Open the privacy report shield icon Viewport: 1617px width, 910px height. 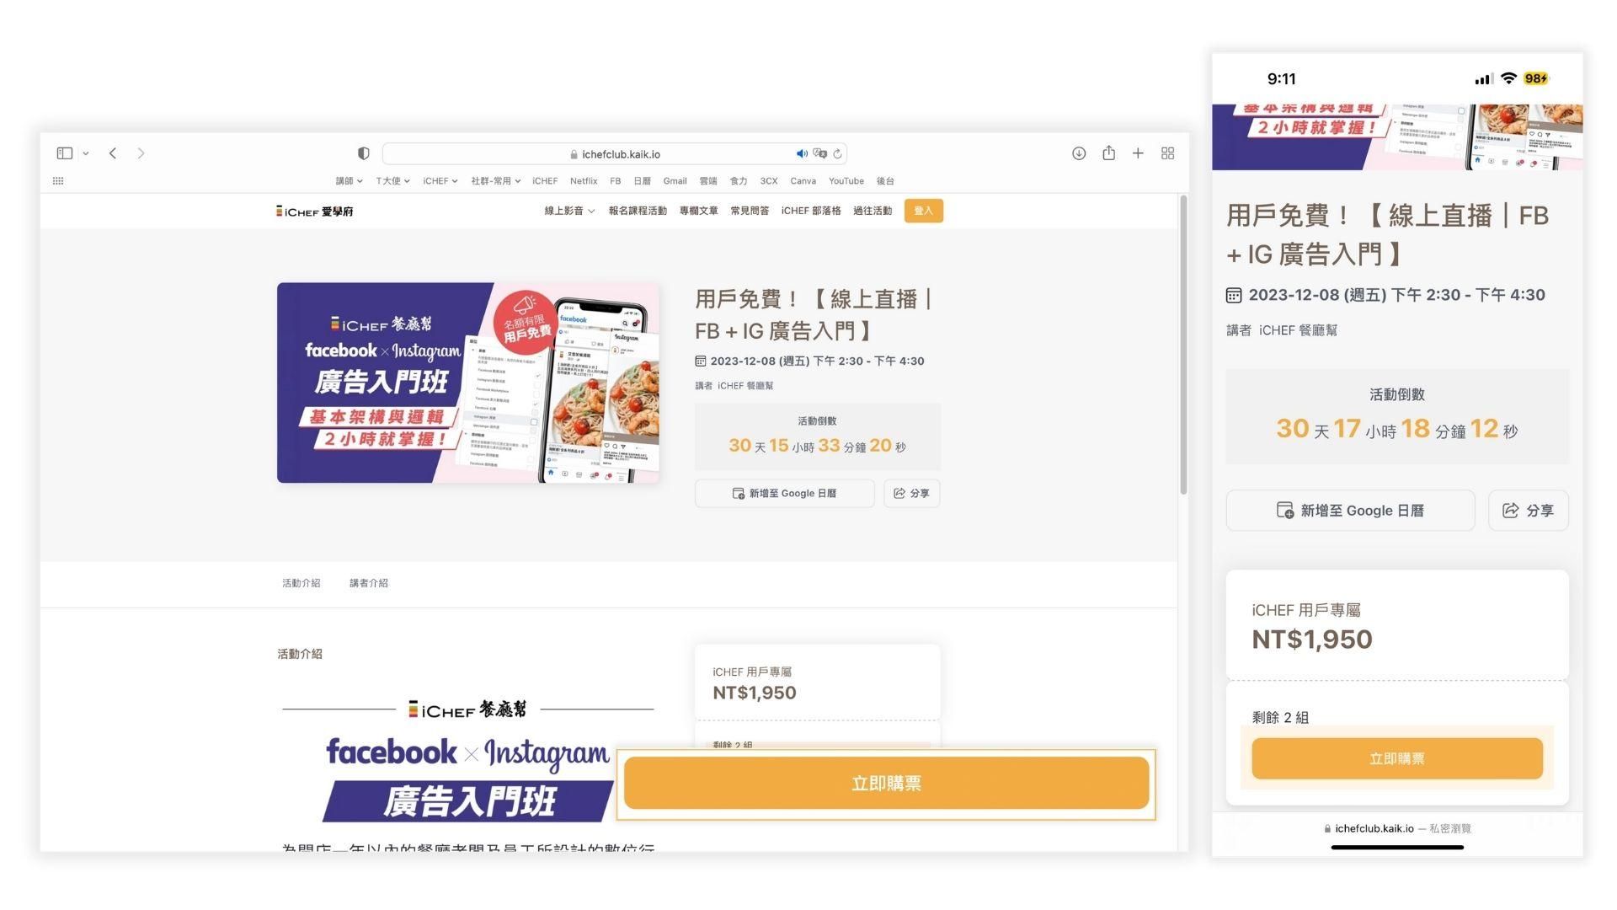coord(364,153)
